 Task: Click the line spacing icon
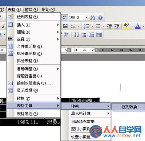[x=73, y=26]
